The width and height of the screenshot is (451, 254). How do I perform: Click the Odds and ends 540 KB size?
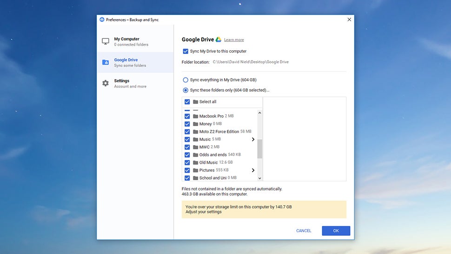(234, 154)
